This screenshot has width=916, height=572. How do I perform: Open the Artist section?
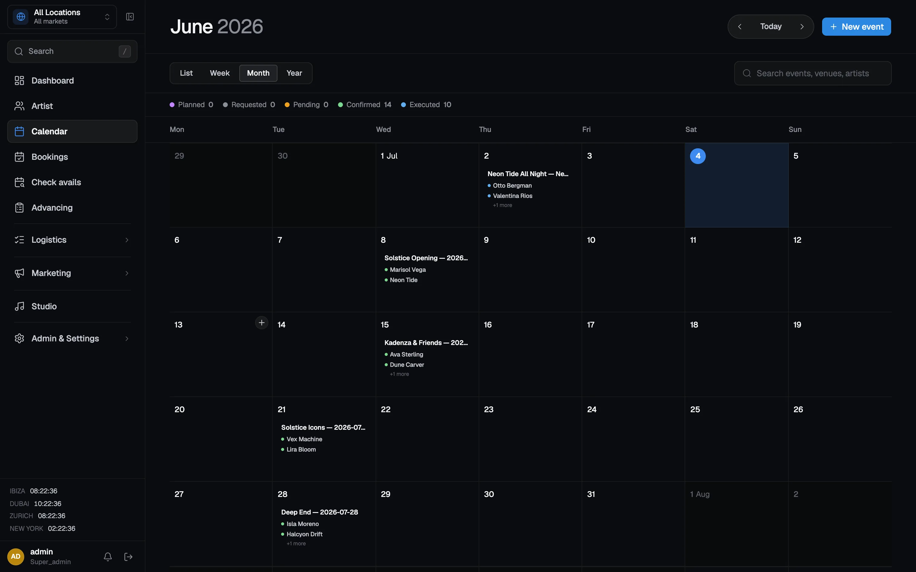coord(72,106)
